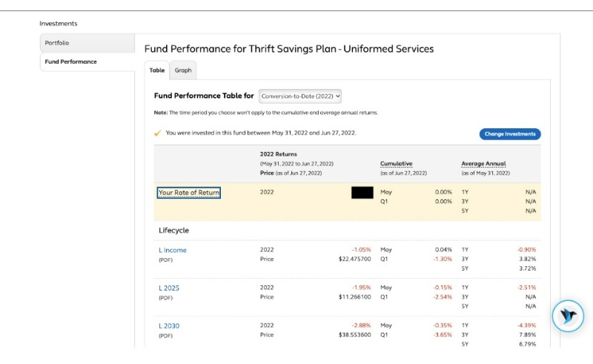Viewport: 593px width, 364px height.
Task: Open the L Income fund link
Action: pos(173,251)
